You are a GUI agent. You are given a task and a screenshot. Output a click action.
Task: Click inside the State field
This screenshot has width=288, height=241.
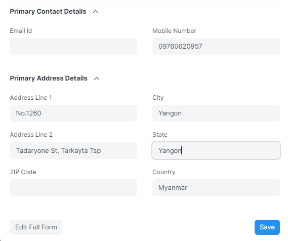coord(216,150)
